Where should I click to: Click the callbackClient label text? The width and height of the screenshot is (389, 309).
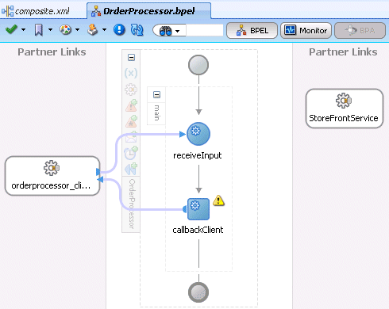click(198, 230)
